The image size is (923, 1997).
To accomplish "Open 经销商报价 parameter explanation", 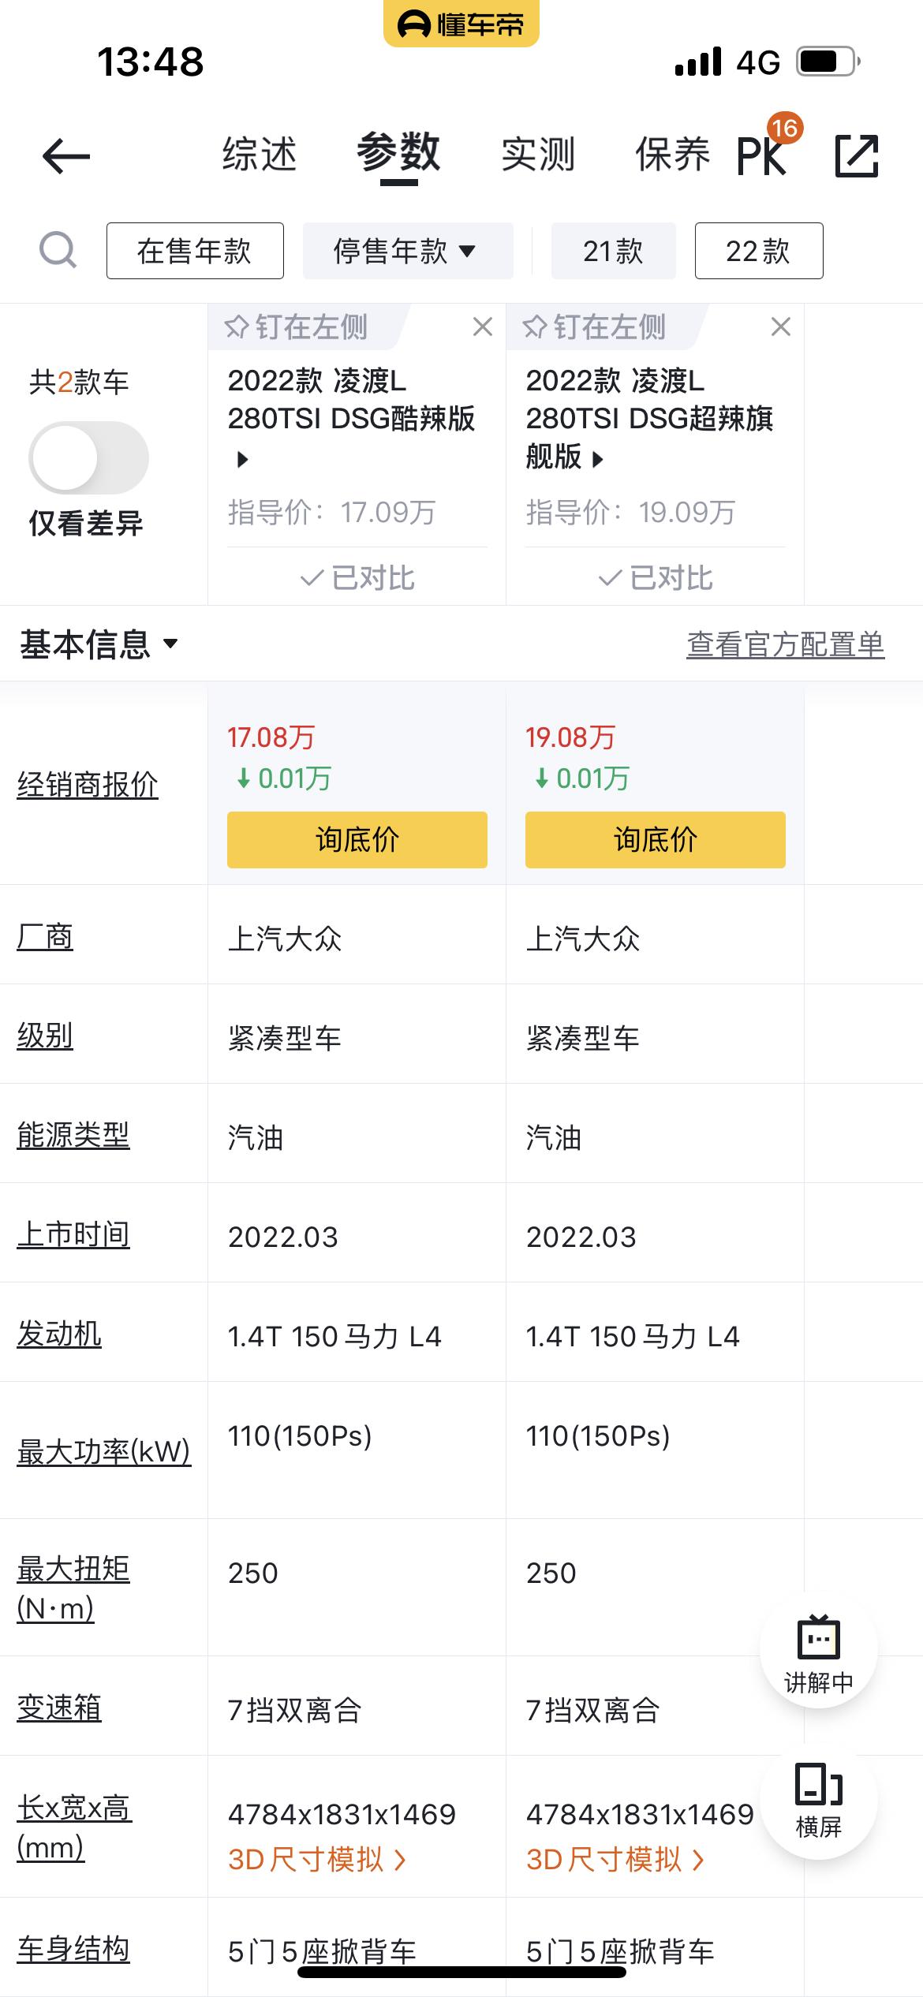I will [88, 785].
